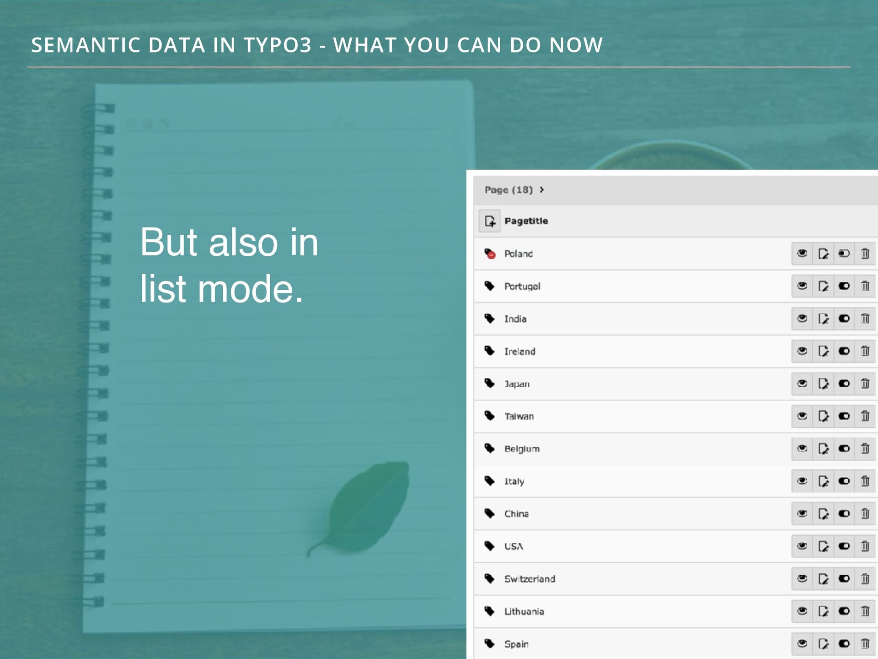Hide the India page toggle
This screenshot has width=878, height=659.
click(x=844, y=319)
